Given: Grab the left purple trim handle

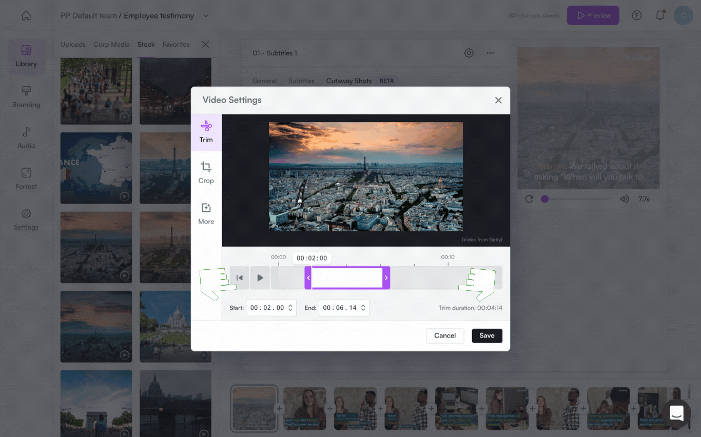Looking at the screenshot, I should (308, 277).
